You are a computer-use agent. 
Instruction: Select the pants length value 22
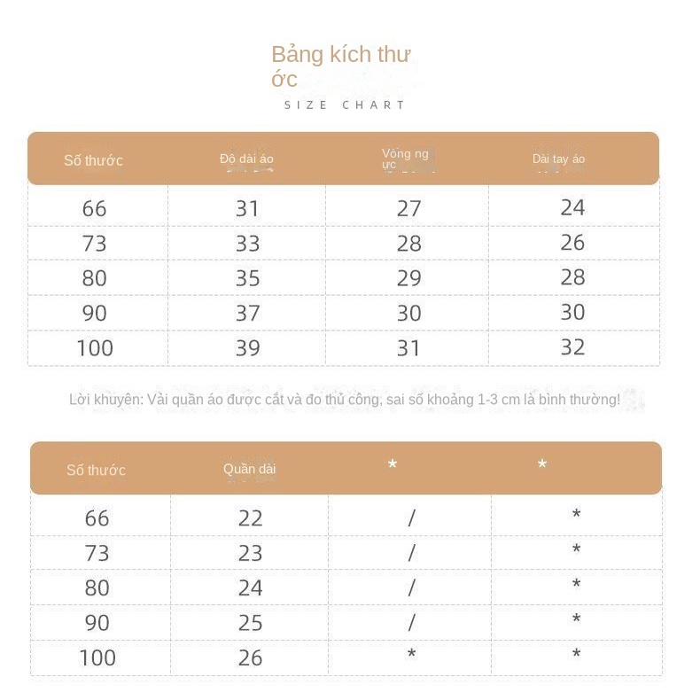[250, 518]
